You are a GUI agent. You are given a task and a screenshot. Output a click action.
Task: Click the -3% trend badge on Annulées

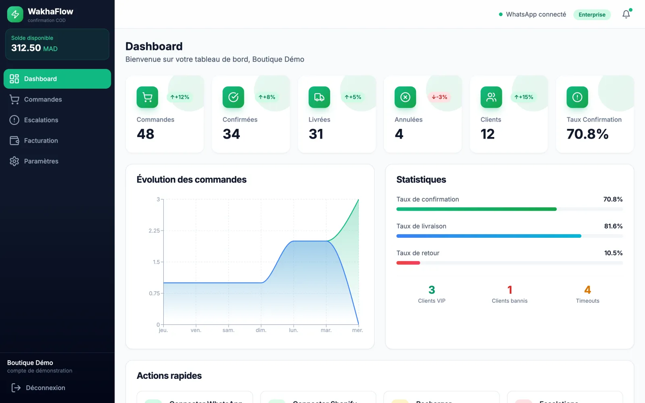click(x=439, y=97)
